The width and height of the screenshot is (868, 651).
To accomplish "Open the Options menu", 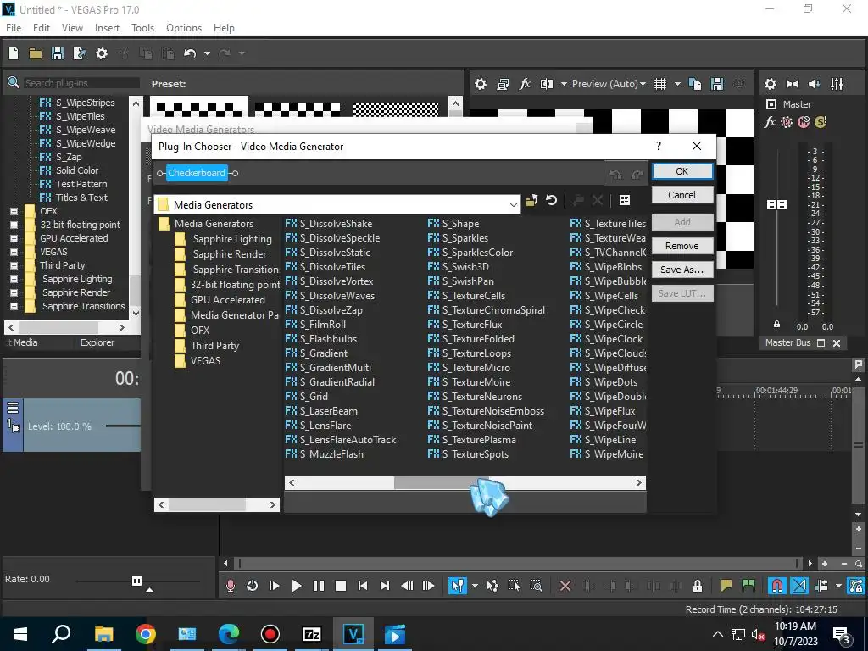I will pyautogui.click(x=184, y=28).
